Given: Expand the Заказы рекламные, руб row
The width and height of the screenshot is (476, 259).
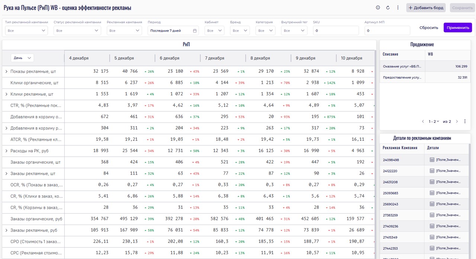Looking at the screenshot, I should point(6,230).
